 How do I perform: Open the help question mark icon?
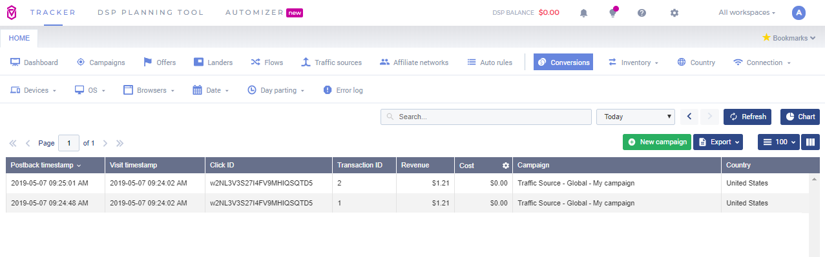point(642,13)
